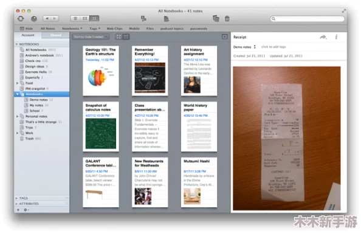
Task: Expand the TAGS section
Action: tap(16, 198)
